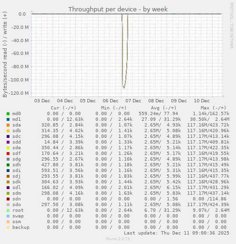The height and width of the screenshot is (244, 236).
Task: Click the 1.14k/162.57k max value for md0
Action: pyautogui.click(x=211, y=114)
